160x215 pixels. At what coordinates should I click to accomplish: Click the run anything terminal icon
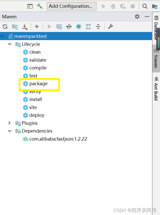(x=30, y=7)
